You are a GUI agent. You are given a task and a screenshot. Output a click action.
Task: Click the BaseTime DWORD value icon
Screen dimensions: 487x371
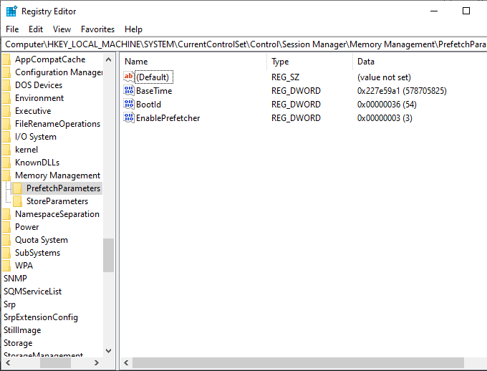click(x=129, y=91)
